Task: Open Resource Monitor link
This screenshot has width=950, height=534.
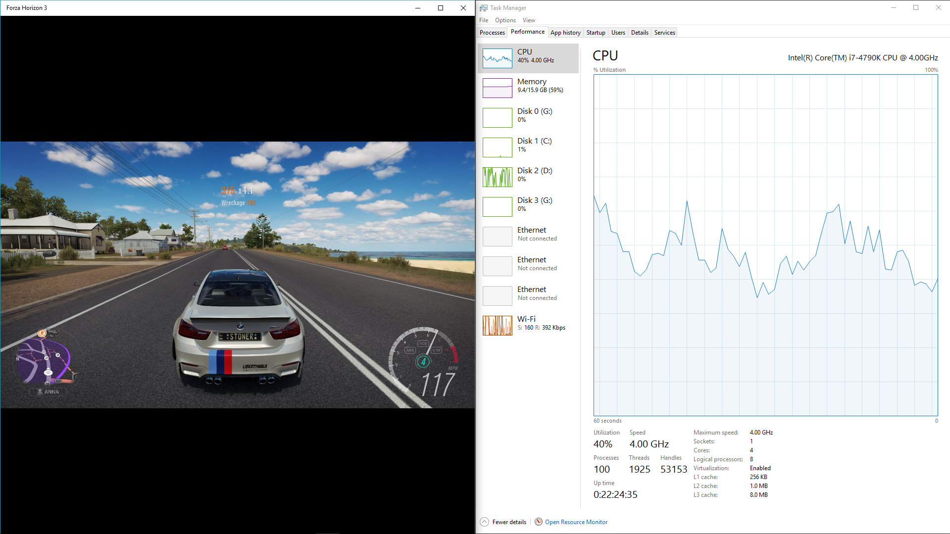Action: (576, 522)
